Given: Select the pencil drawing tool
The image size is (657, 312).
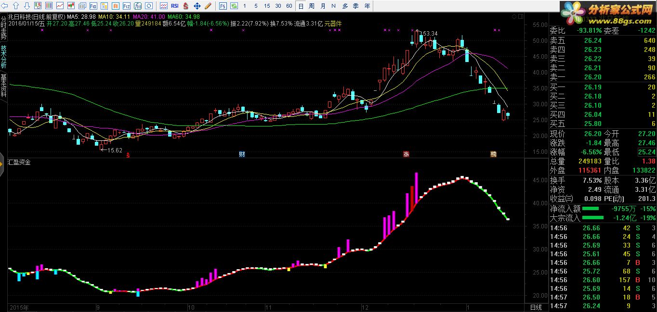Looking at the screenshot, I should point(208,6).
